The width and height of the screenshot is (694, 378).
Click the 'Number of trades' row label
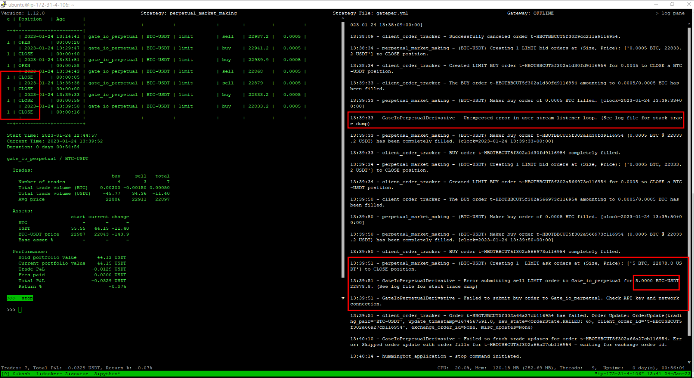tap(42, 182)
